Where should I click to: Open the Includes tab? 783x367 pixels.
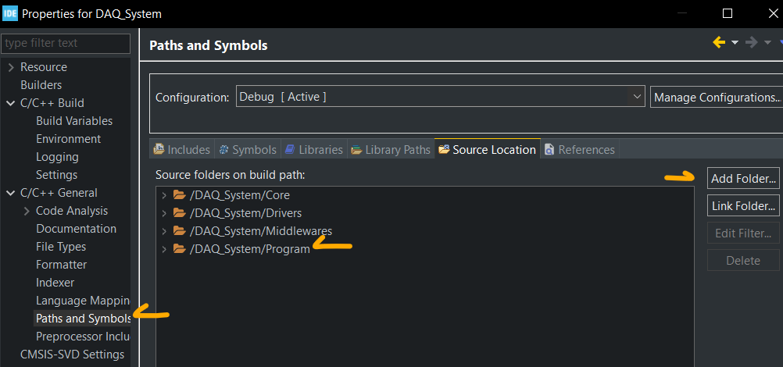[x=182, y=149]
